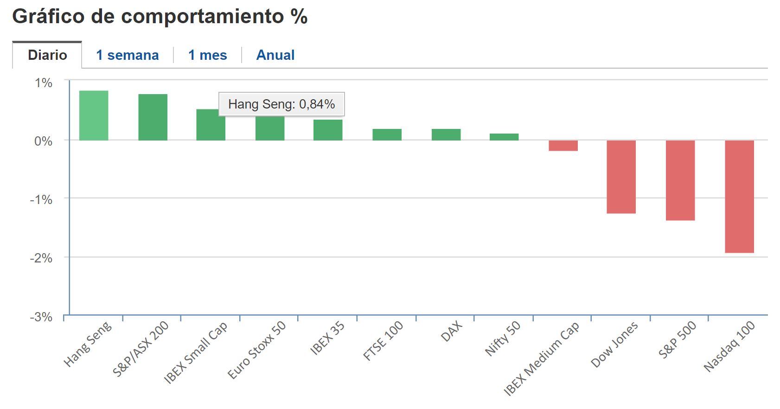Click the Euro Stoxx 50 bar
This screenshot has width=780, height=409.
(x=270, y=128)
